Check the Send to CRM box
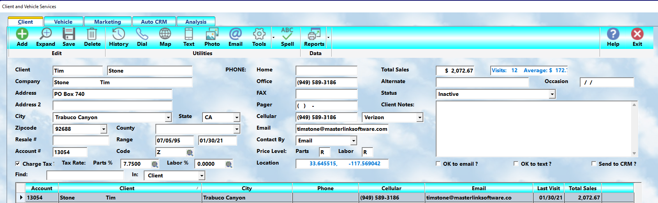Image resolution: width=658 pixels, height=203 pixels. coord(594,164)
